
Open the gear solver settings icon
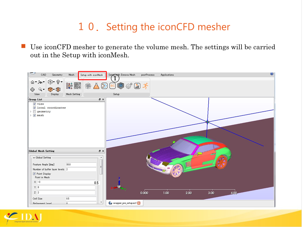click(129, 86)
